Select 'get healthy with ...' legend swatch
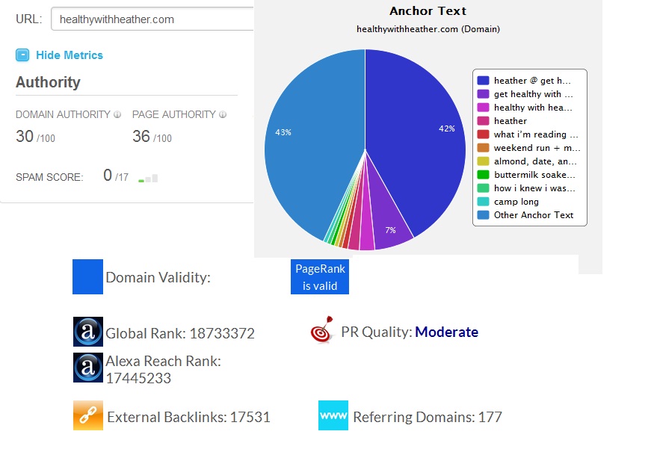 (483, 94)
